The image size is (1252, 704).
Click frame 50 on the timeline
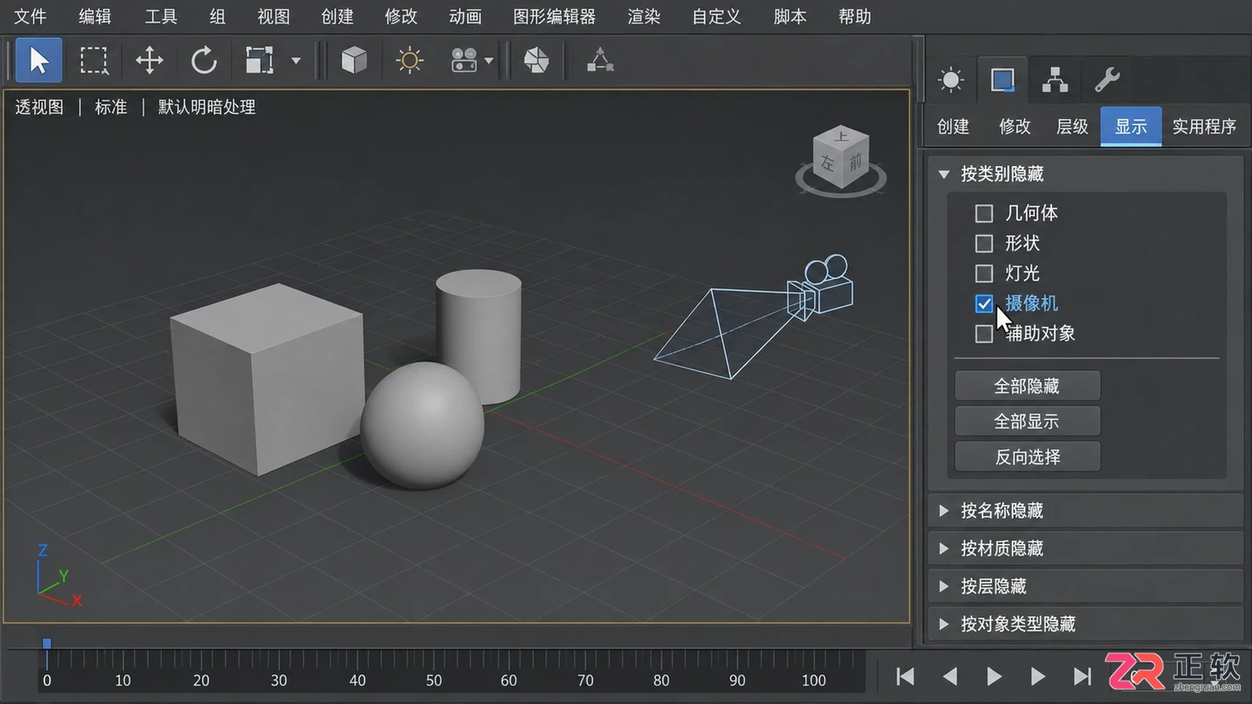tap(434, 680)
